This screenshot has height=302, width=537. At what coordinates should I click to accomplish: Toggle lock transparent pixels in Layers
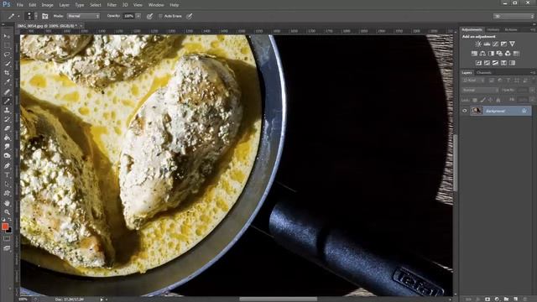tap(475, 100)
